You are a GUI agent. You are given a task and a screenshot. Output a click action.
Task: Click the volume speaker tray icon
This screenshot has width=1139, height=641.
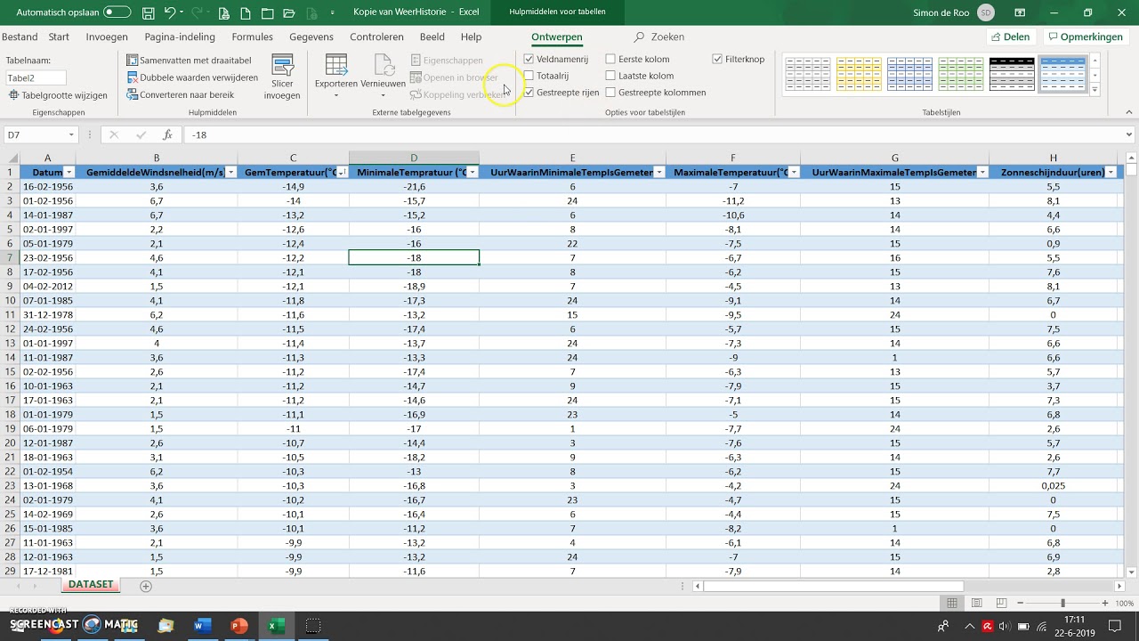(x=1004, y=626)
